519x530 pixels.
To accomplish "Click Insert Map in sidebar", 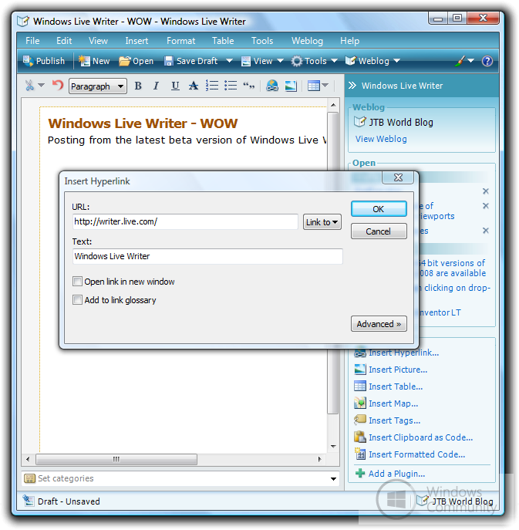I will coord(393,403).
